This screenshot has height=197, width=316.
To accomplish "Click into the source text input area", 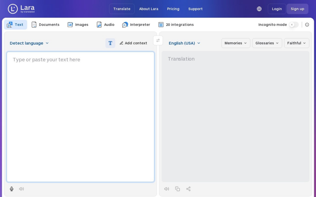I will coord(81,117).
